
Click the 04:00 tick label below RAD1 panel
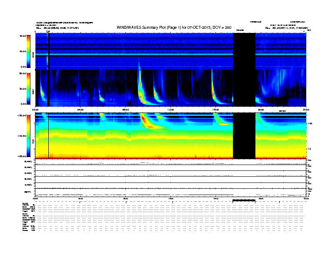coord(80,110)
